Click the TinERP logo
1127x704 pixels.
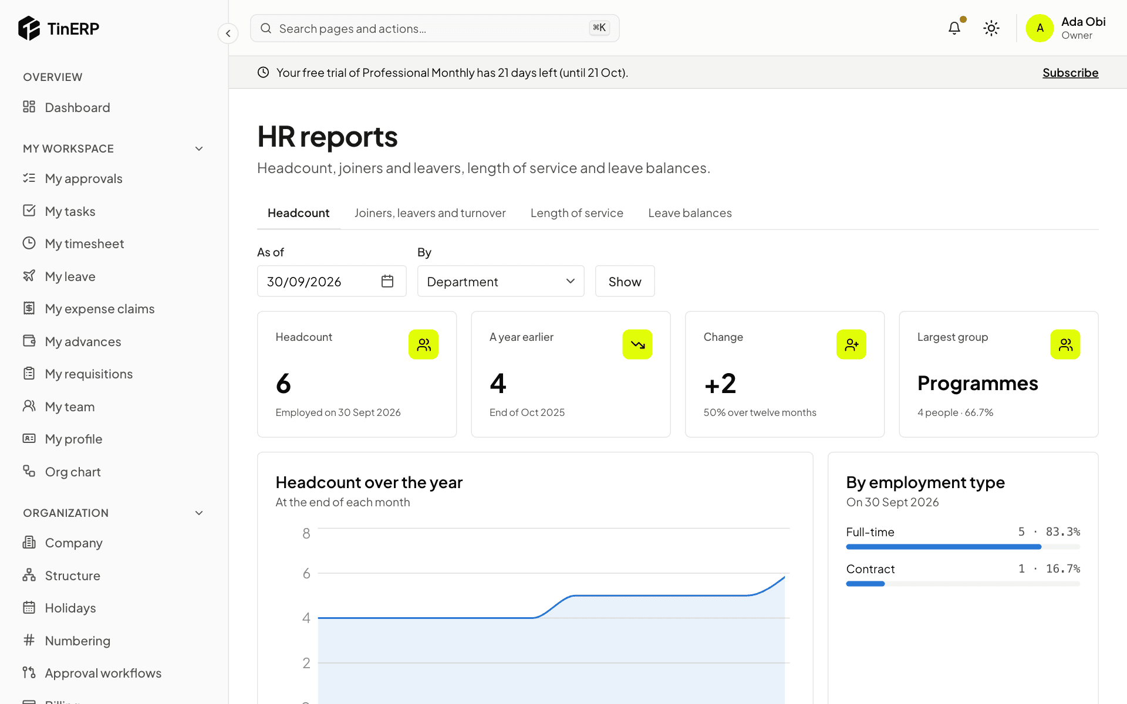pyautogui.click(x=59, y=28)
